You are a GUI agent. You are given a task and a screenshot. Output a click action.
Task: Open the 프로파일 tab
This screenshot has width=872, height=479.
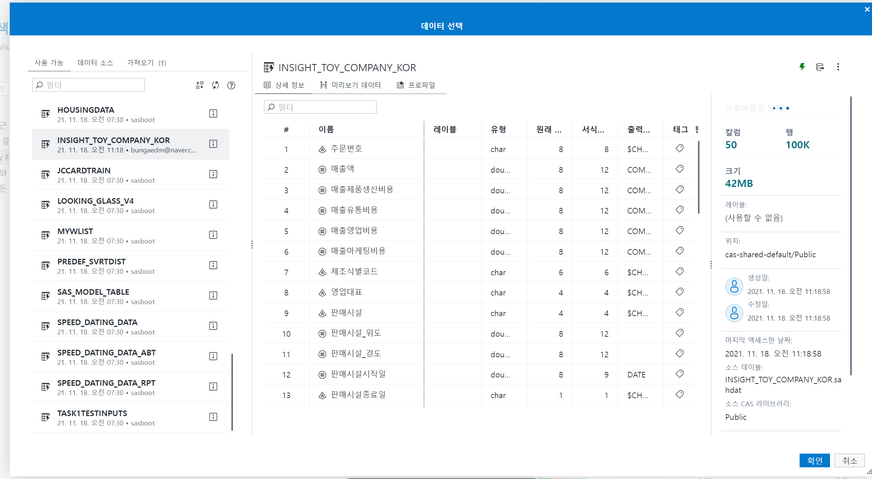(416, 85)
